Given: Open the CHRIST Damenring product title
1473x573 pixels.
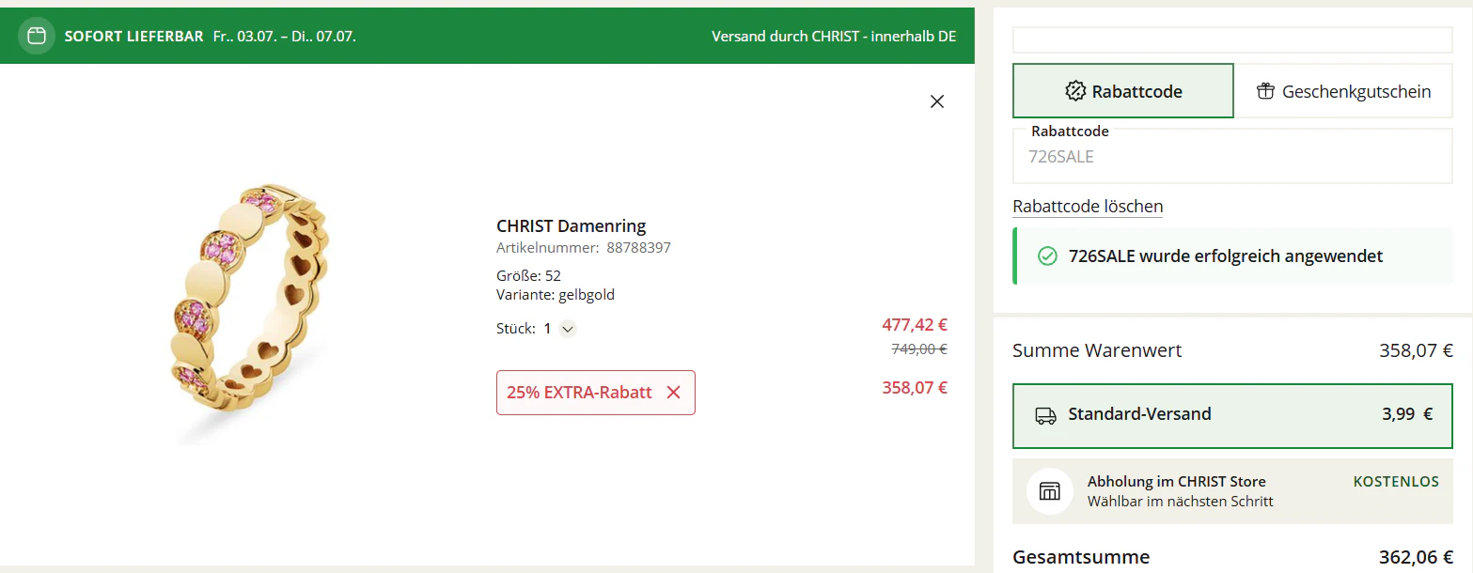Looking at the screenshot, I should [x=571, y=226].
